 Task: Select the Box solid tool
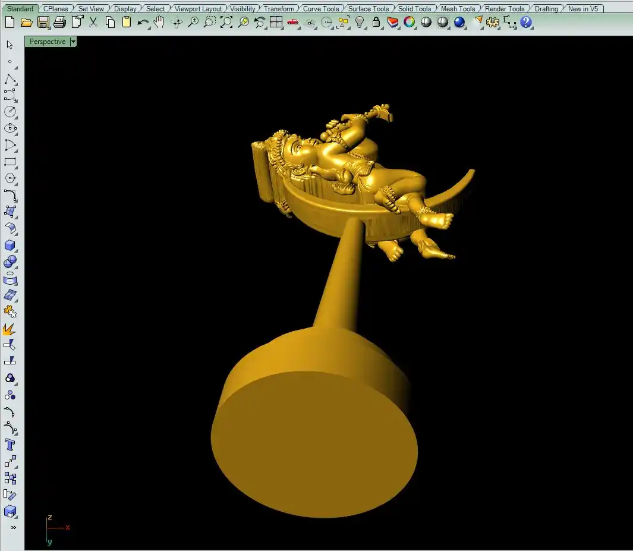pos(10,245)
